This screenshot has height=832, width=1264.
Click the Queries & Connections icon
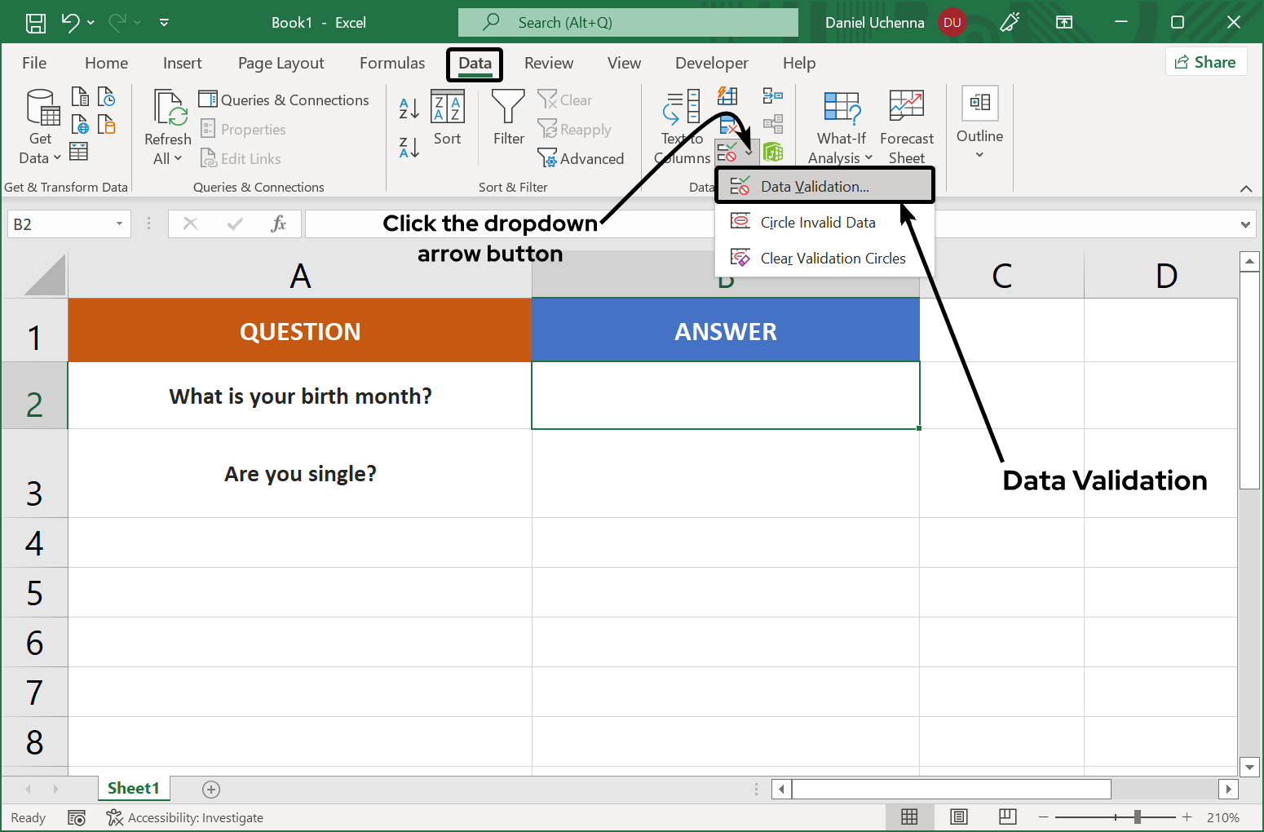[210, 100]
